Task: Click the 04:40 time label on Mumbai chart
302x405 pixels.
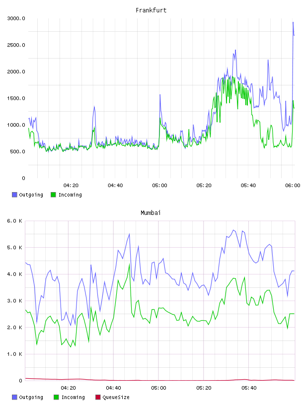Action: click(x=113, y=388)
